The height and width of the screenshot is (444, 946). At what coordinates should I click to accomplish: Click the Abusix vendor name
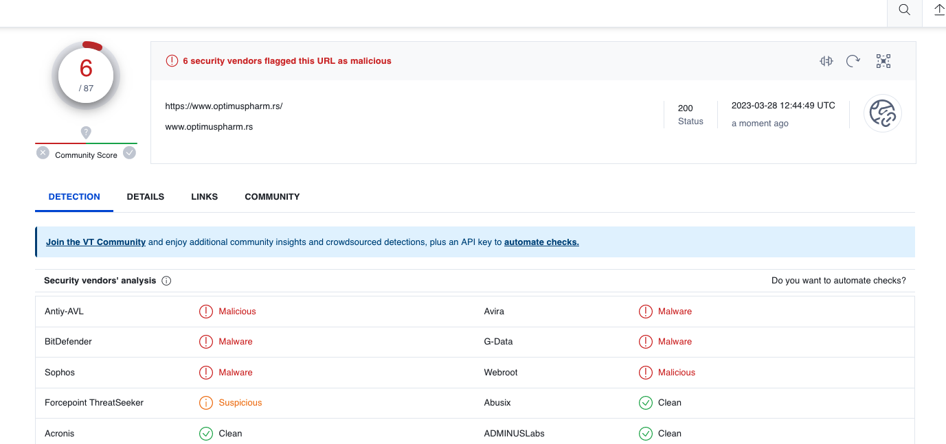point(497,403)
